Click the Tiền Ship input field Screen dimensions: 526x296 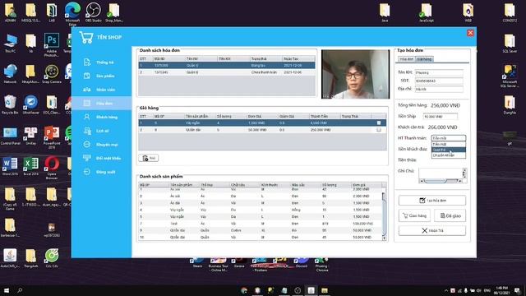coord(441,117)
